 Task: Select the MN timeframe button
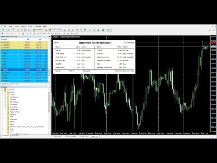pyautogui.click(x=75, y=34)
